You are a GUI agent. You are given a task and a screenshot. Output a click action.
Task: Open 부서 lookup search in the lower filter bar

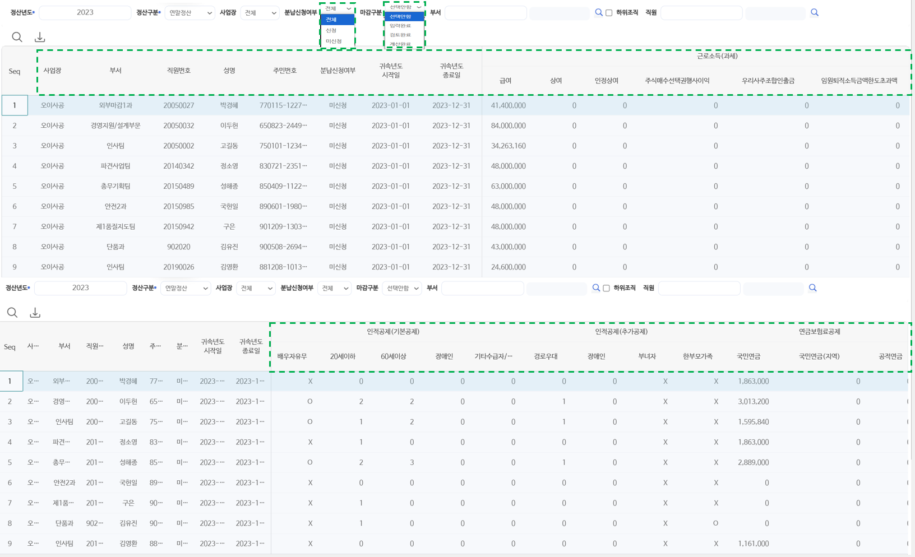596,288
